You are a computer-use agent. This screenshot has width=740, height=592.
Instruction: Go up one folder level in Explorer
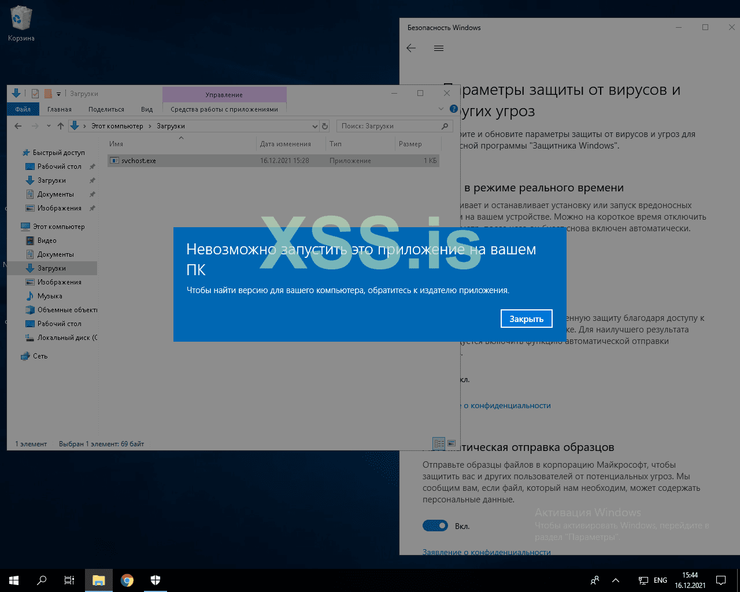coord(61,126)
